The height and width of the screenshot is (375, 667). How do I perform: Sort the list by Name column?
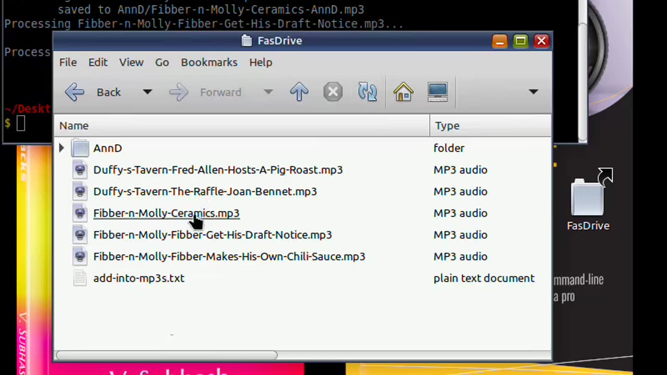(x=242, y=126)
